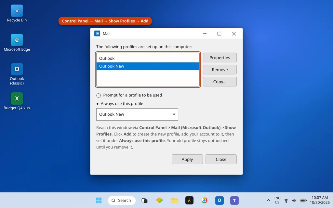This screenshot has height=208, width=333.
Task: Open the black app with yellow figure
Action: [x=190, y=200]
